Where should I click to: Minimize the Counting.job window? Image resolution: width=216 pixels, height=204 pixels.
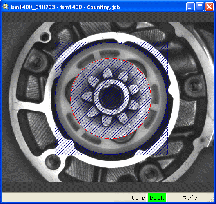coord(190,7)
